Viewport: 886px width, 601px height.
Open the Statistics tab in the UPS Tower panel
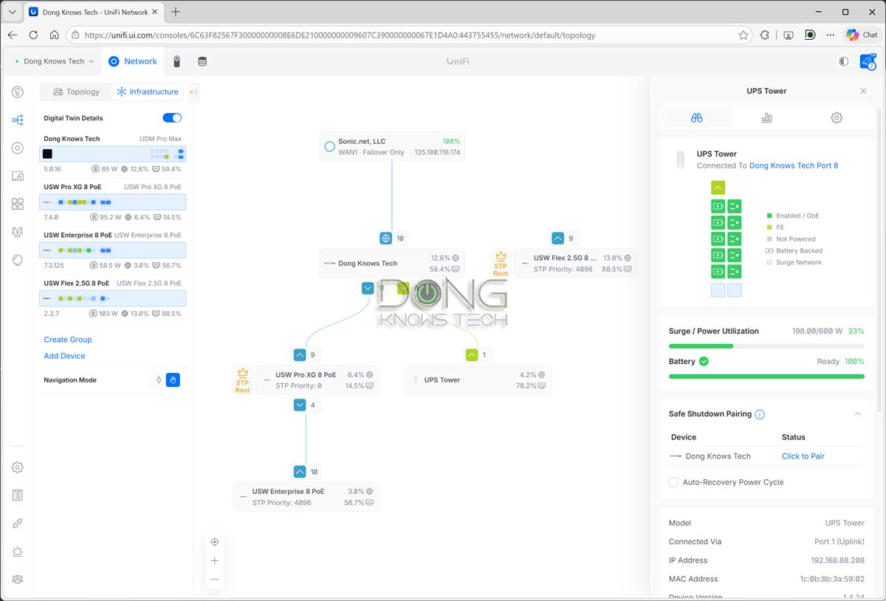click(766, 117)
